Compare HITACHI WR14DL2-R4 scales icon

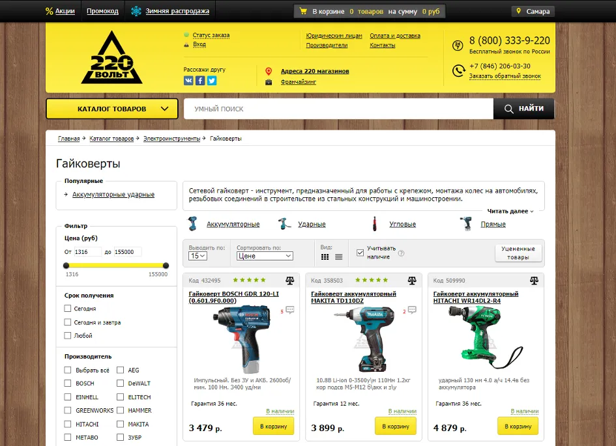pos(535,280)
